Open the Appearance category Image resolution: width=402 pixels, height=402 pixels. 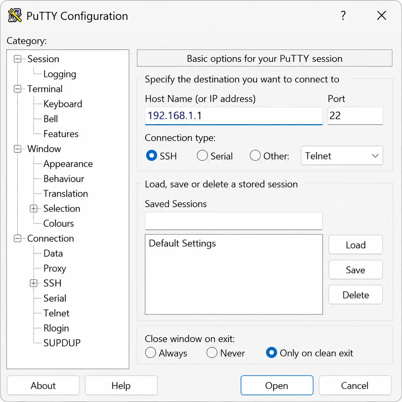(x=68, y=164)
